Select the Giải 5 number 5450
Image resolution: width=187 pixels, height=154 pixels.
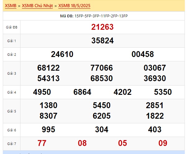click(102, 105)
